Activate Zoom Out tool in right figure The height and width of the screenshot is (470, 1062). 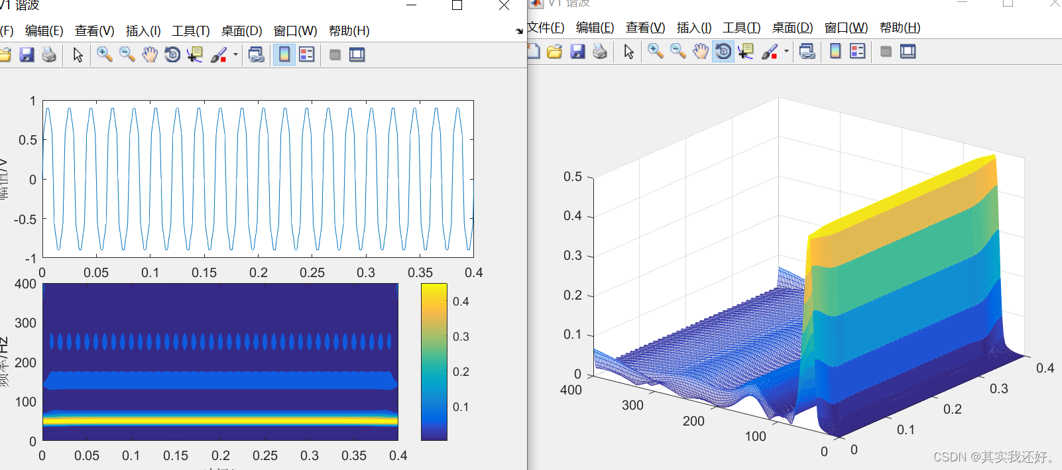click(678, 52)
